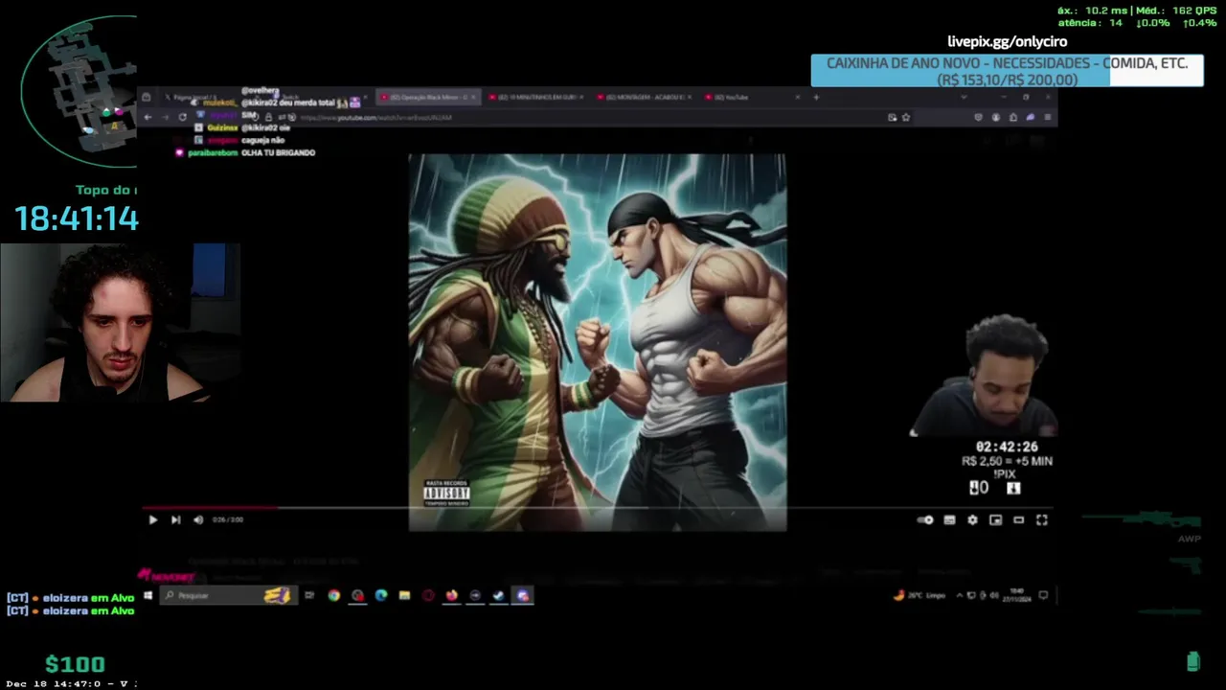Screen dimensions: 1226x690
Task: Enter fullscreen in the video player
Action: click(x=1041, y=519)
